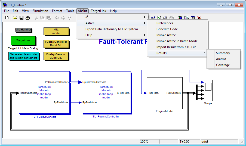The width and height of the screenshot is (246, 146).
Task: Expand the Results submenu entry
Action: [x=177, y=53]
